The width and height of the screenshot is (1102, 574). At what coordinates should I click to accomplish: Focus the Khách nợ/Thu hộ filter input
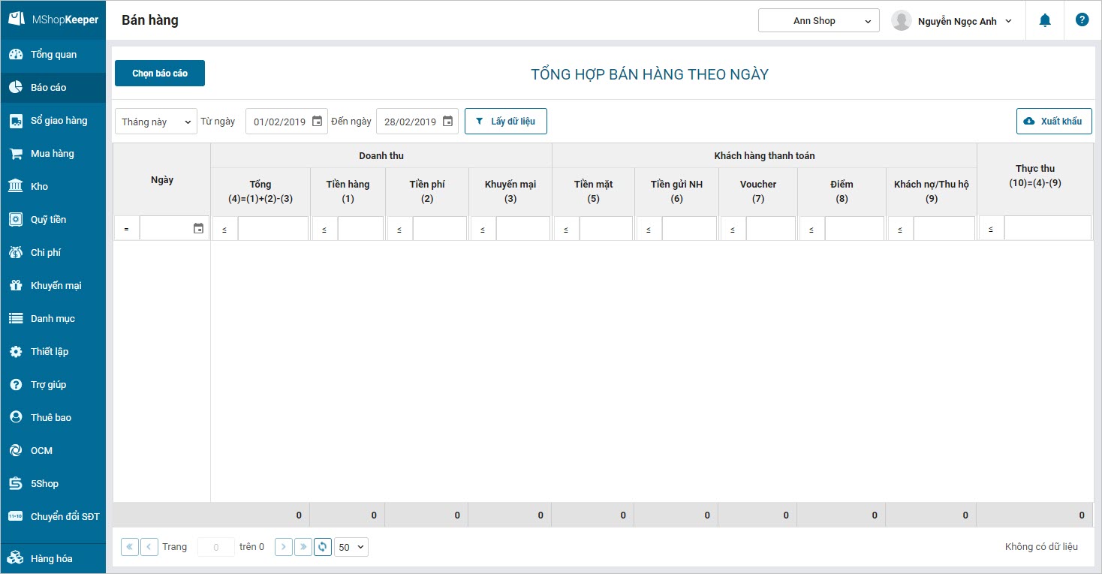click(x=944, y=229)
